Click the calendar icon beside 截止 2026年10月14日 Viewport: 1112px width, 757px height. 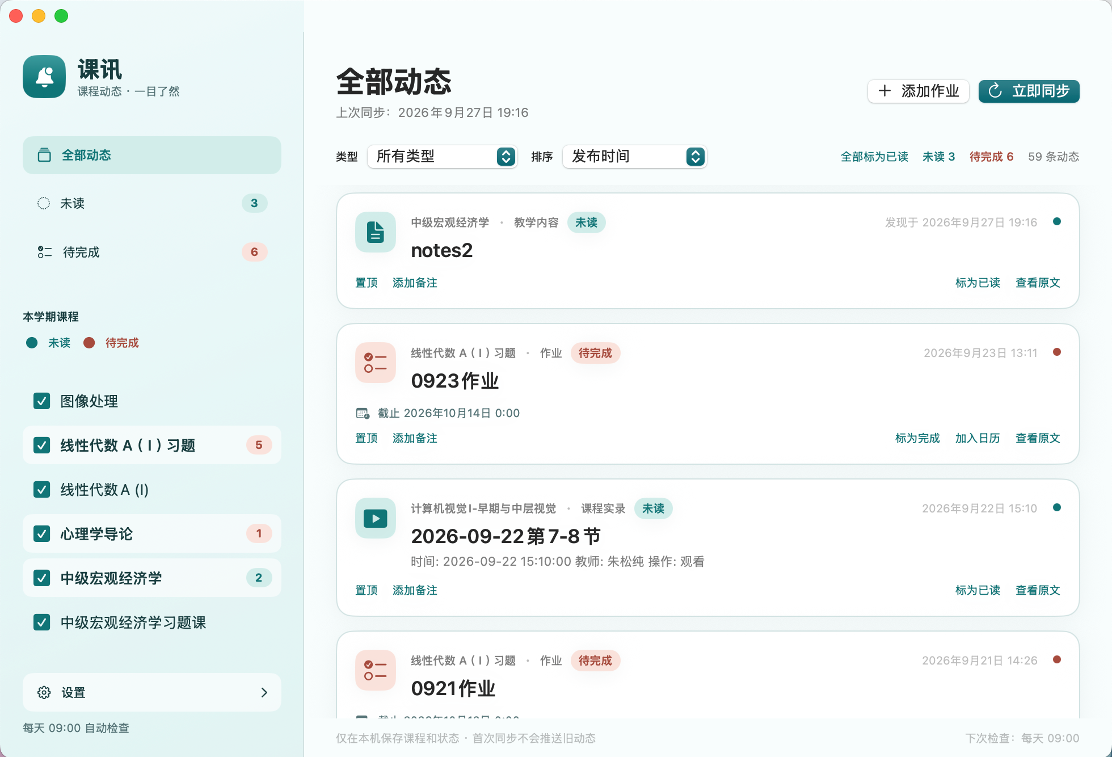pos(363,413)
